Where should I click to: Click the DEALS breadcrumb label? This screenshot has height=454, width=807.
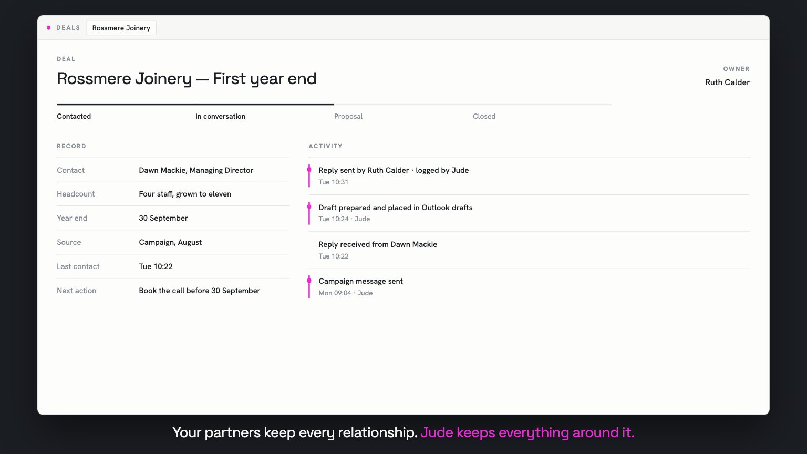tap(68, 28)
